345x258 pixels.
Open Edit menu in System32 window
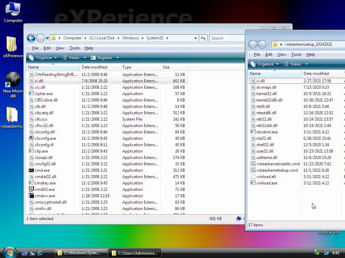coord(47,48)
